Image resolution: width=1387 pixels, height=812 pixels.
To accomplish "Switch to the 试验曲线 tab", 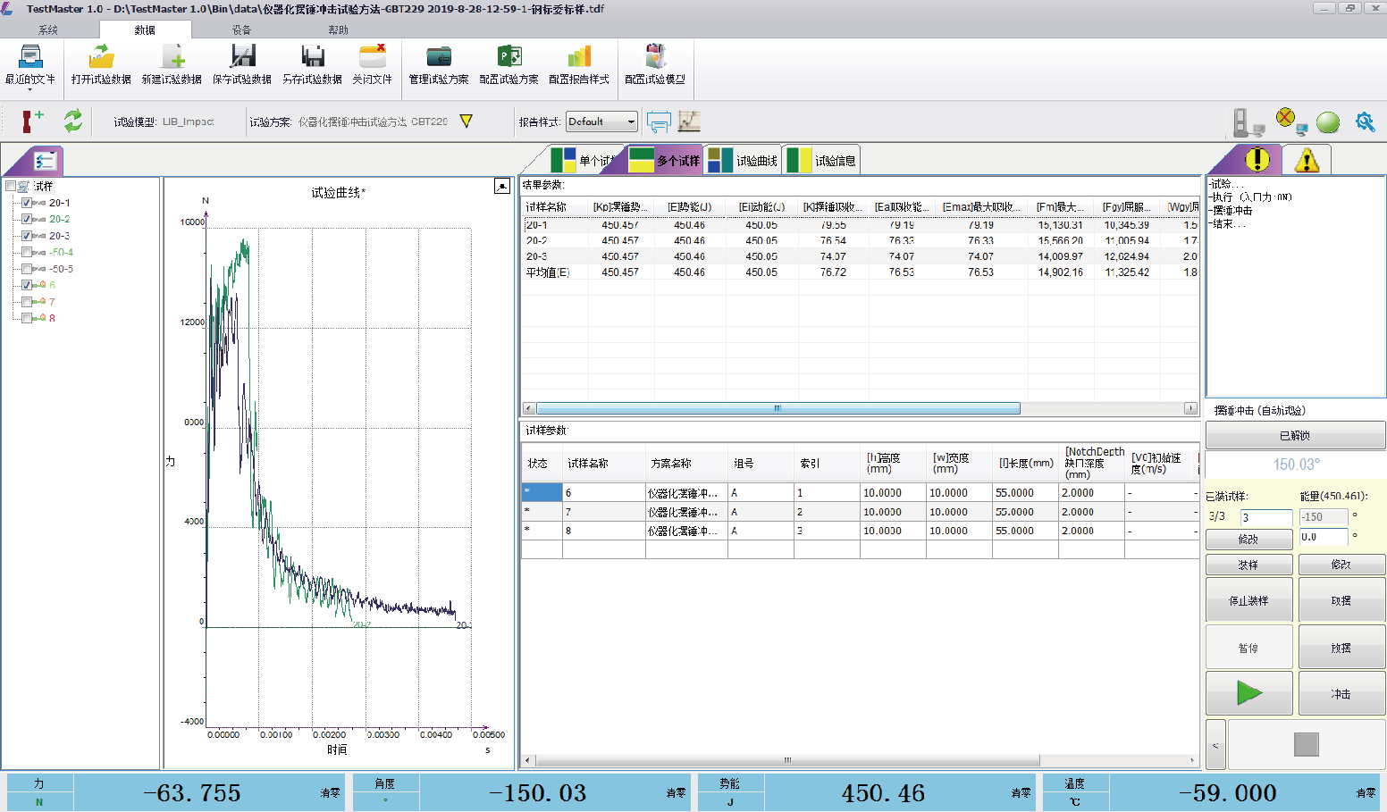I will 744,161.
